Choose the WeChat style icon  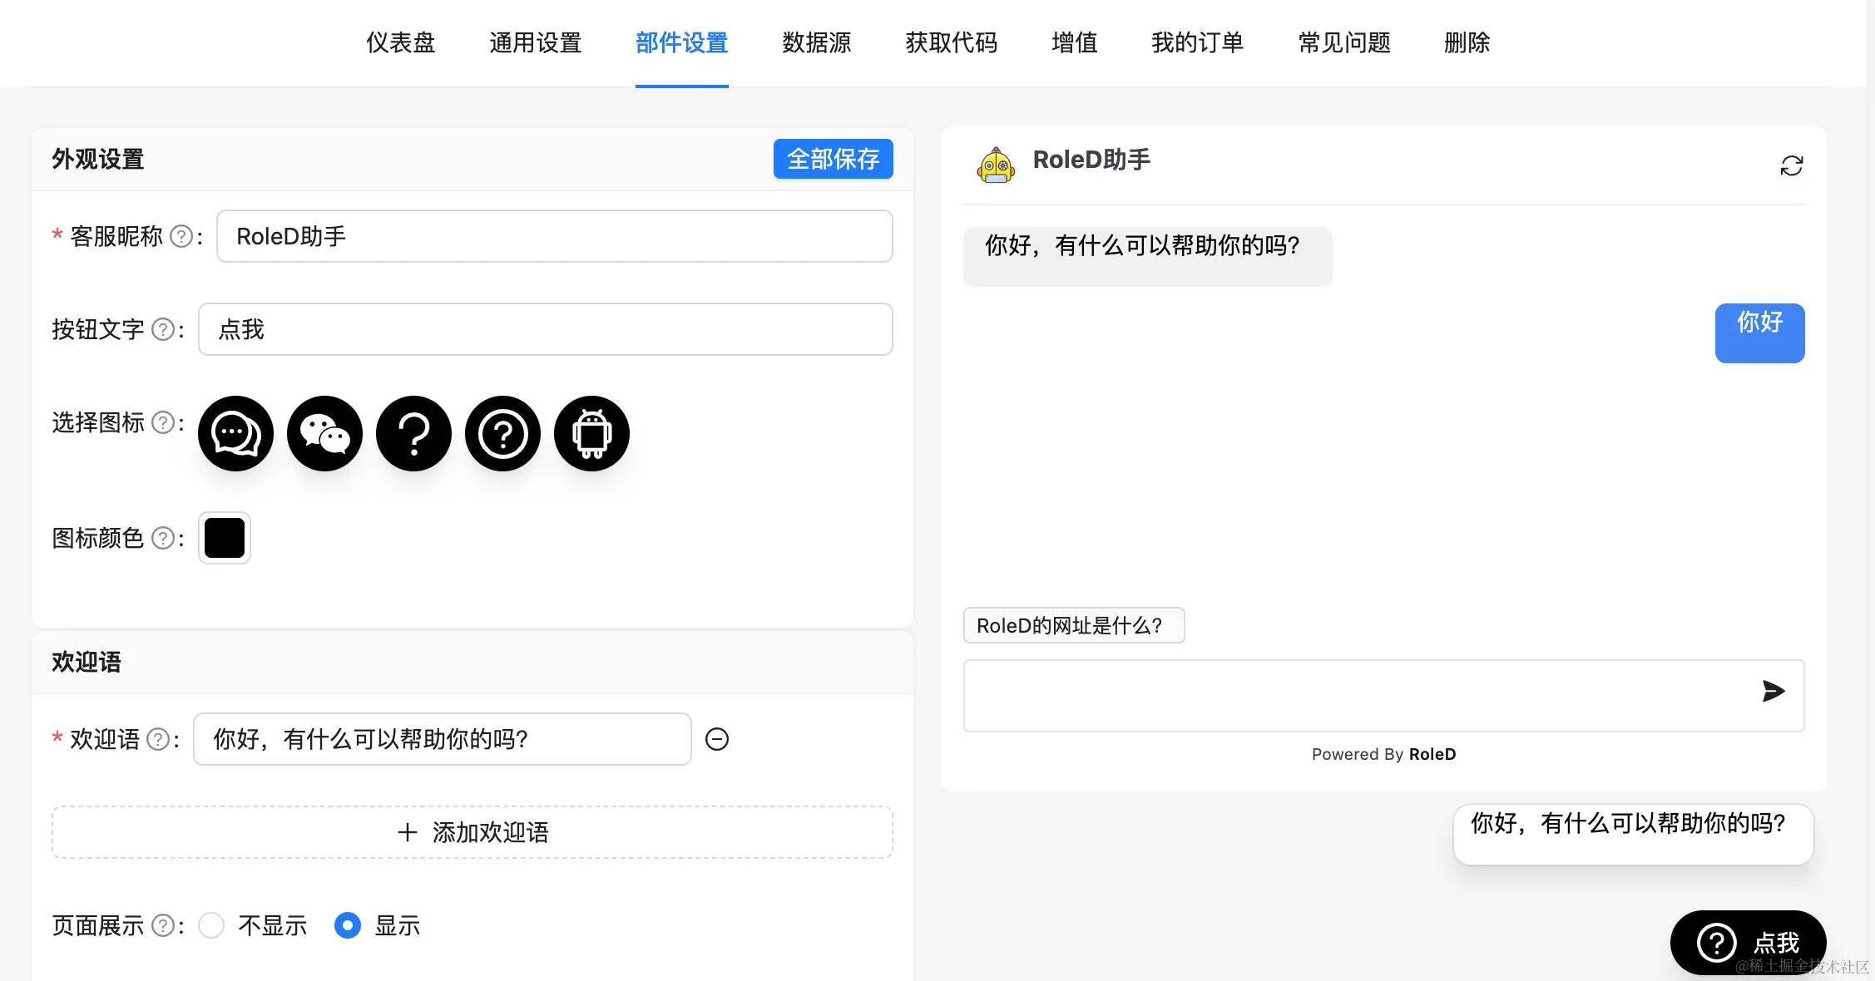324,433
